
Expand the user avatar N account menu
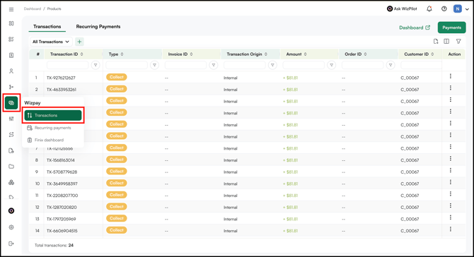pyautogui.click(x=461, y=8)
